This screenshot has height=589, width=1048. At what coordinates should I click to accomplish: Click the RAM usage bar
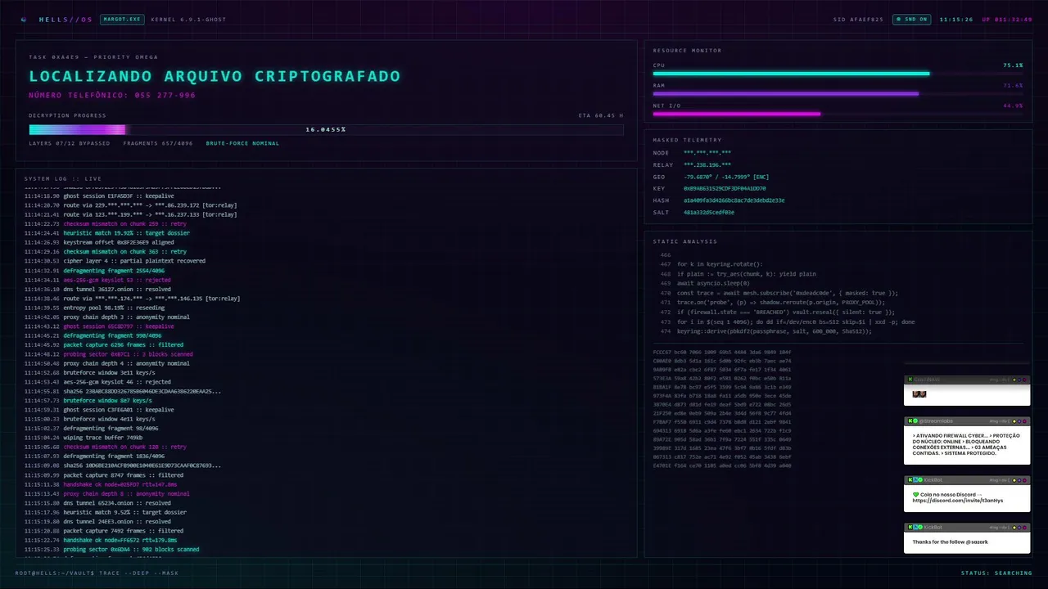point(838,93)
